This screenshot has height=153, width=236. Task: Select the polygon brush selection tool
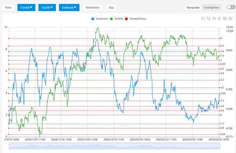(x=208, y=19)
